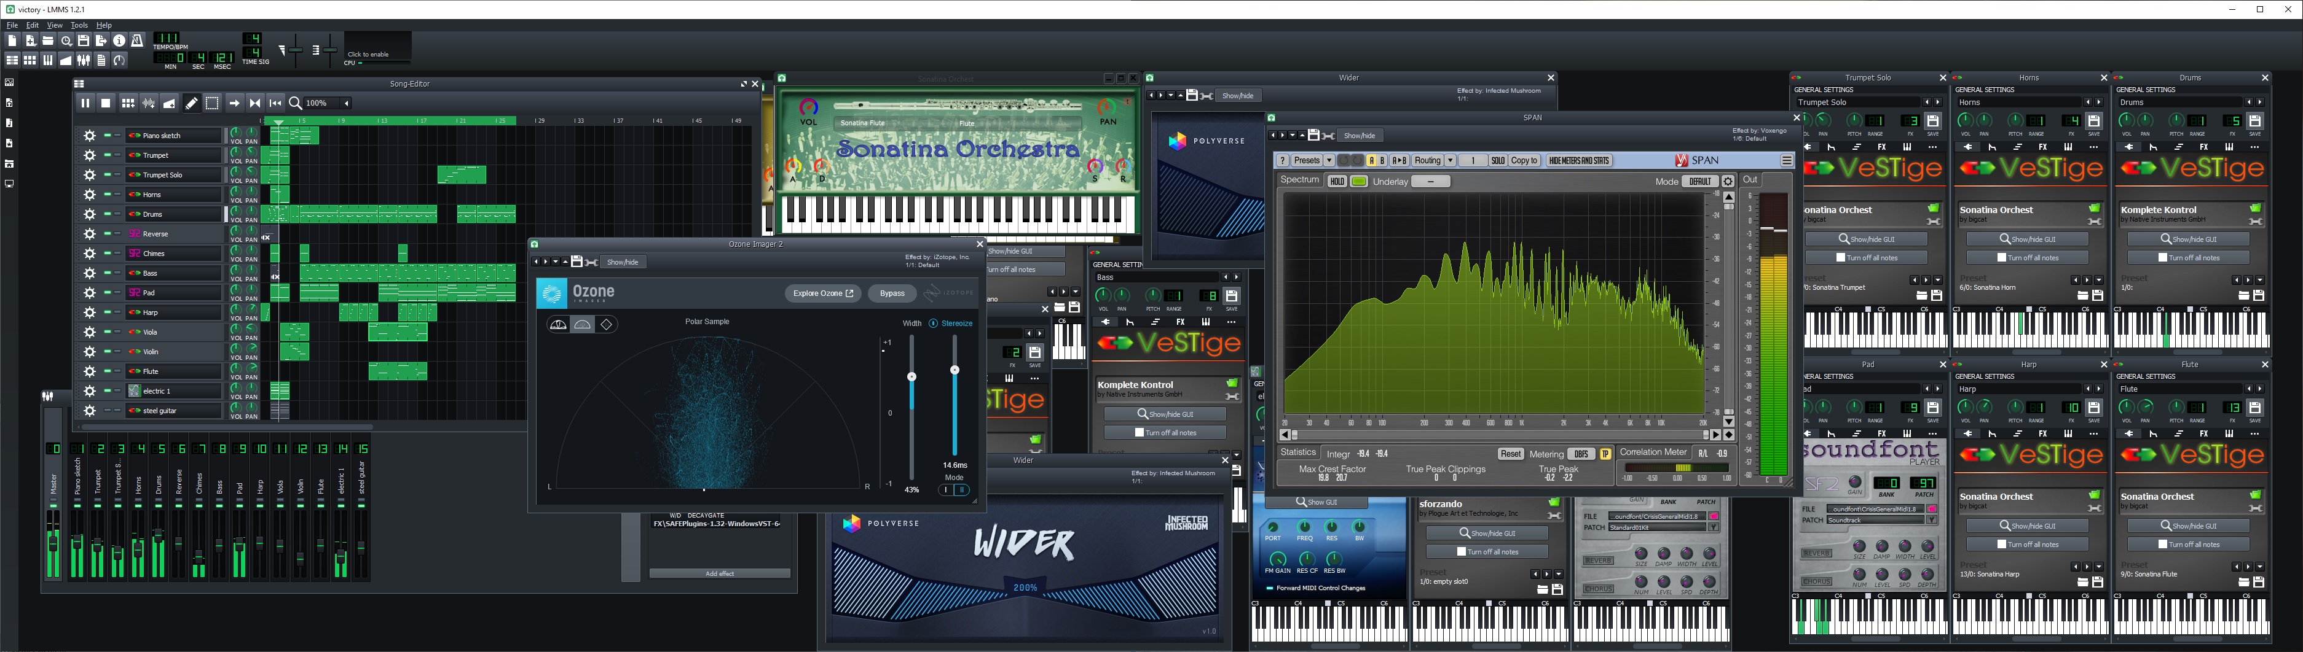Toggle HOLD in SPAN spectrum

coord(1337,181)
